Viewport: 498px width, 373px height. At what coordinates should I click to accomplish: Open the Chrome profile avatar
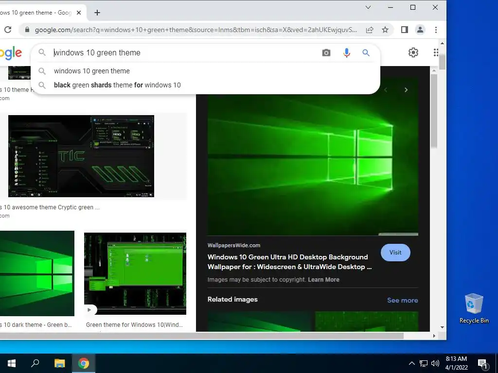pyautogui.click(x=420, y=30)
